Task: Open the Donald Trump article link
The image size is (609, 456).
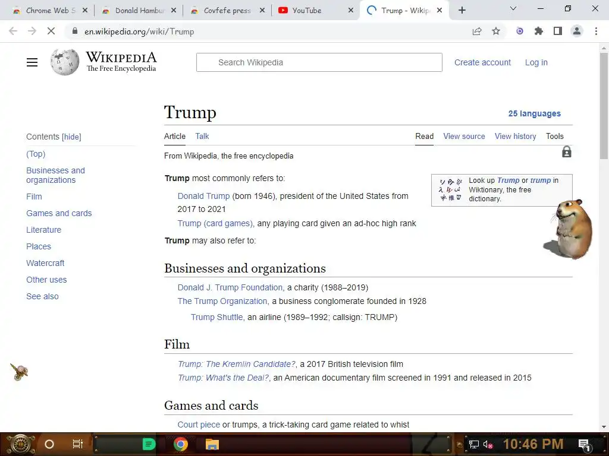Action: tap(203, 196)
